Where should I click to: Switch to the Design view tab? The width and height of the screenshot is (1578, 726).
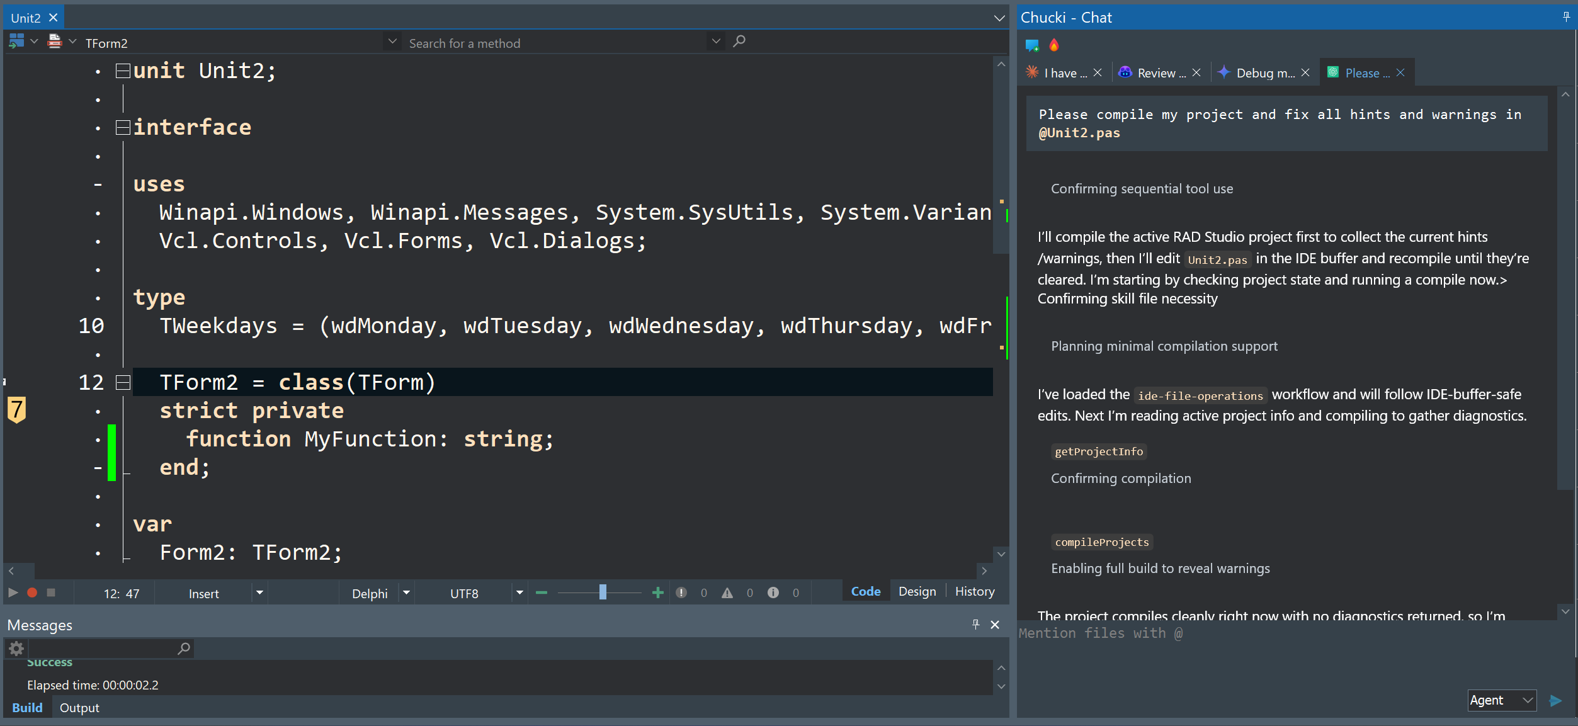pyautogui.click(x=917, y=591)
